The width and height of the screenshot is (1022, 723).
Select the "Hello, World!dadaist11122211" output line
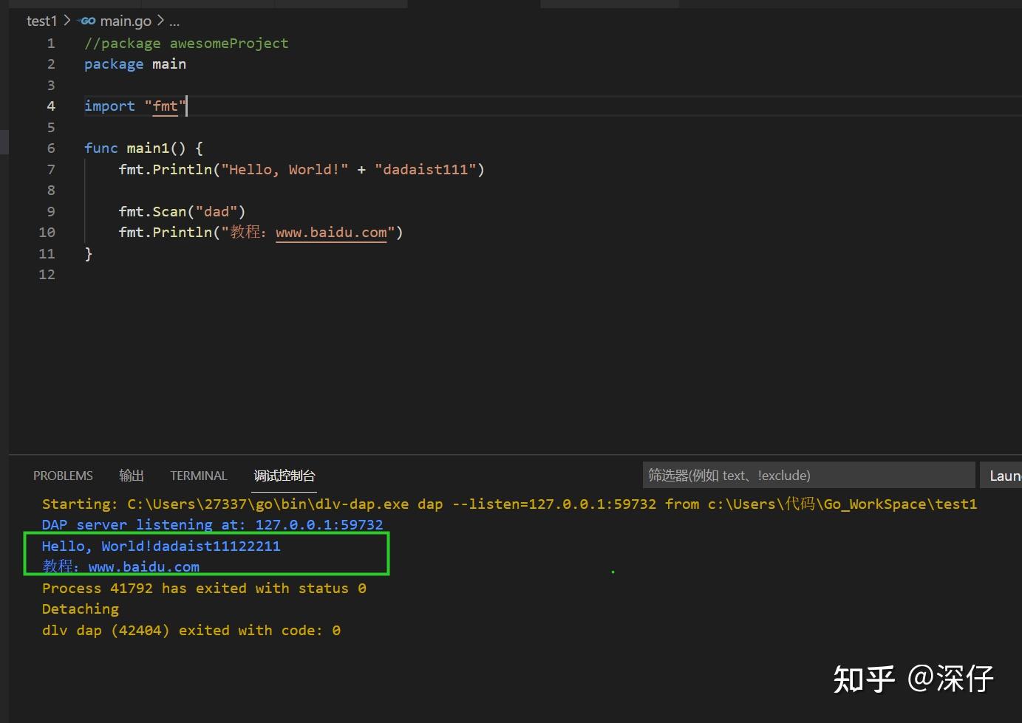click(161, 546)
